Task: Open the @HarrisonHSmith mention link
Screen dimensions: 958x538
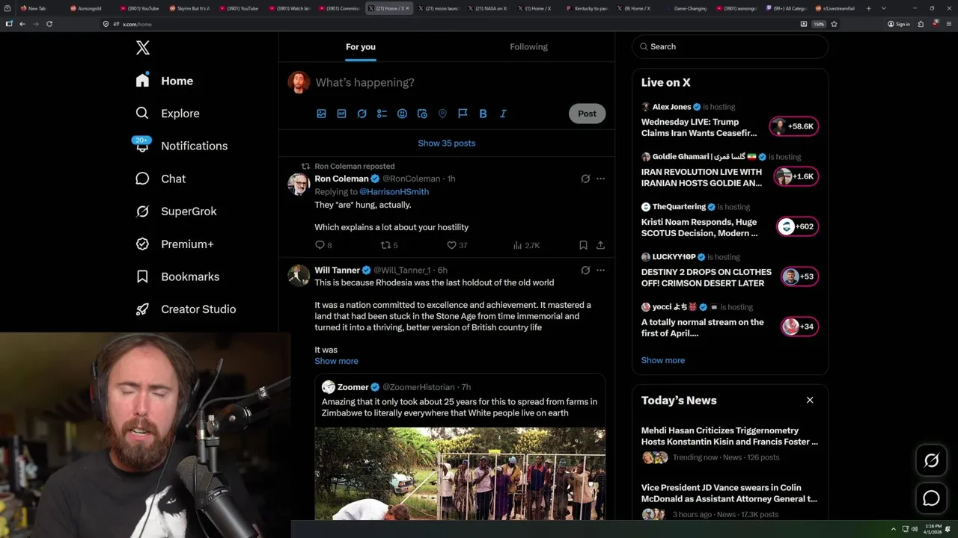Action: (x=394, y=191)
